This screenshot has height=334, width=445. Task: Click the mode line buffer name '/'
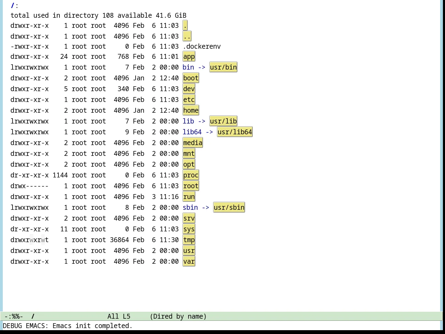[x=33, y=316]
